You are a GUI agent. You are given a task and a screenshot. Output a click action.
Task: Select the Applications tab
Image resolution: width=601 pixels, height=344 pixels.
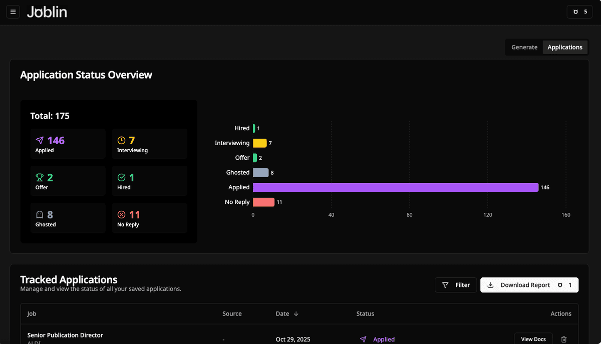pos(564,47)
